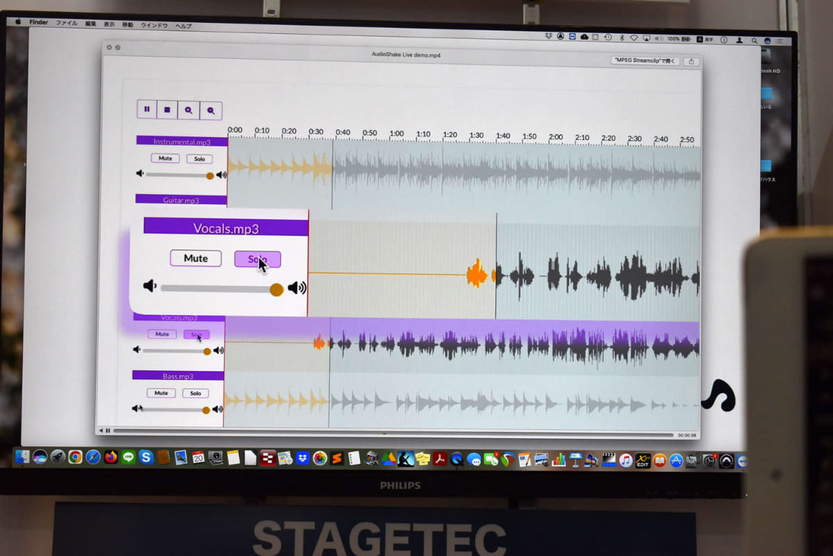
Task: Zoom out on the waveform timeline
Action: pos(211,110)
